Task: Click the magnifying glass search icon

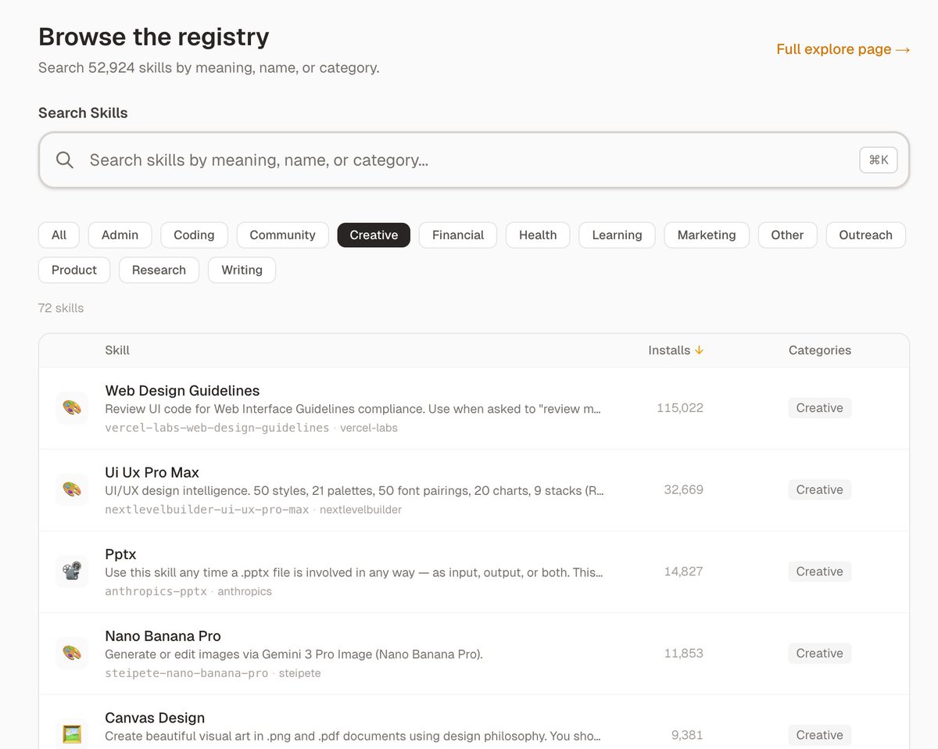Action: 65,160
